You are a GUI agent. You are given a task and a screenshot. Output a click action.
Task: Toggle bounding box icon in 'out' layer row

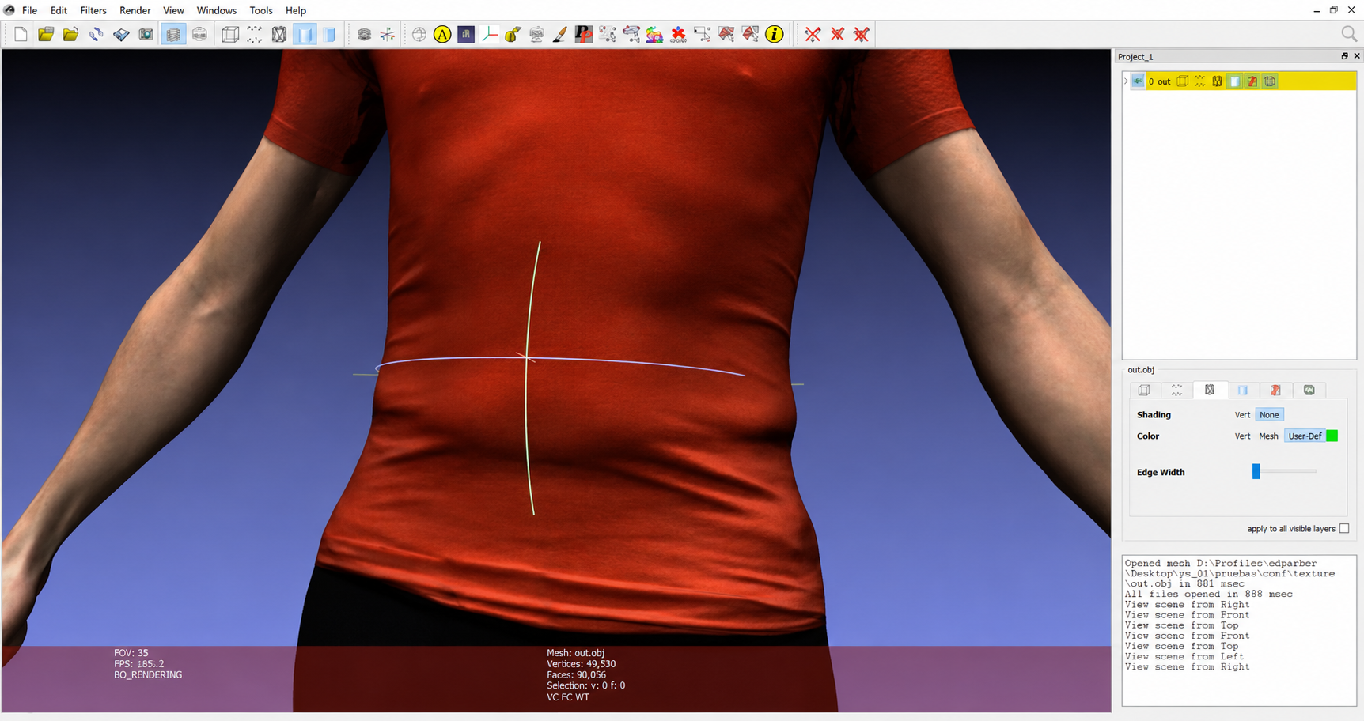pos(1183,81)
